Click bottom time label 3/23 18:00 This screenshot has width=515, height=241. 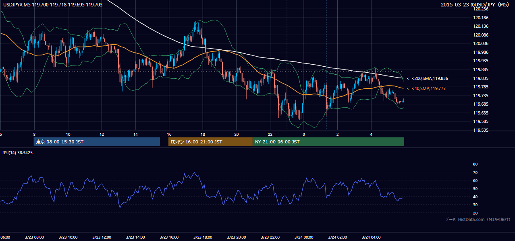coord(203,237)
